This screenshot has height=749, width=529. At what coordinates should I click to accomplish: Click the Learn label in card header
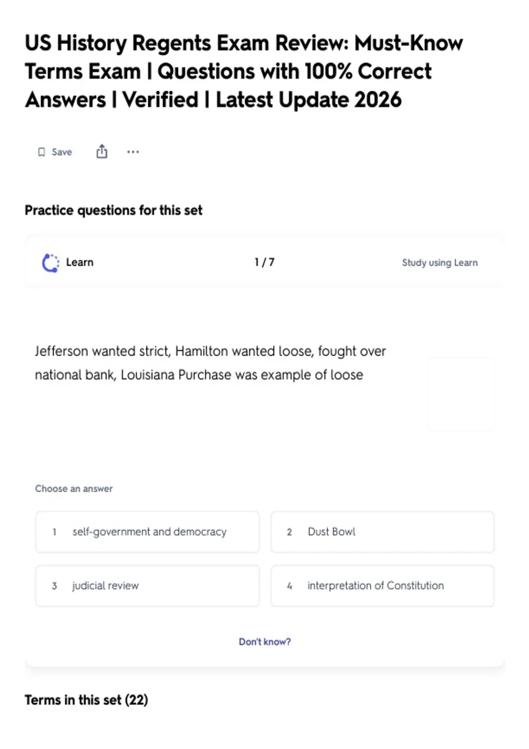(x=80, y=262)
